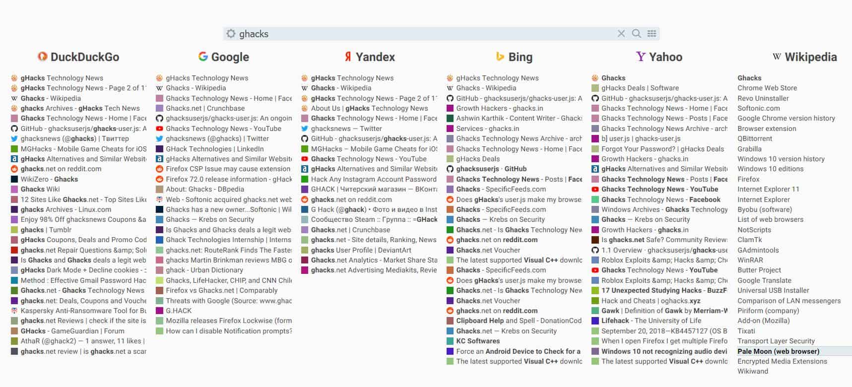Click the Google logo icon
The image size is (852, 387).
pyautogui.click(x=203, y=57)
